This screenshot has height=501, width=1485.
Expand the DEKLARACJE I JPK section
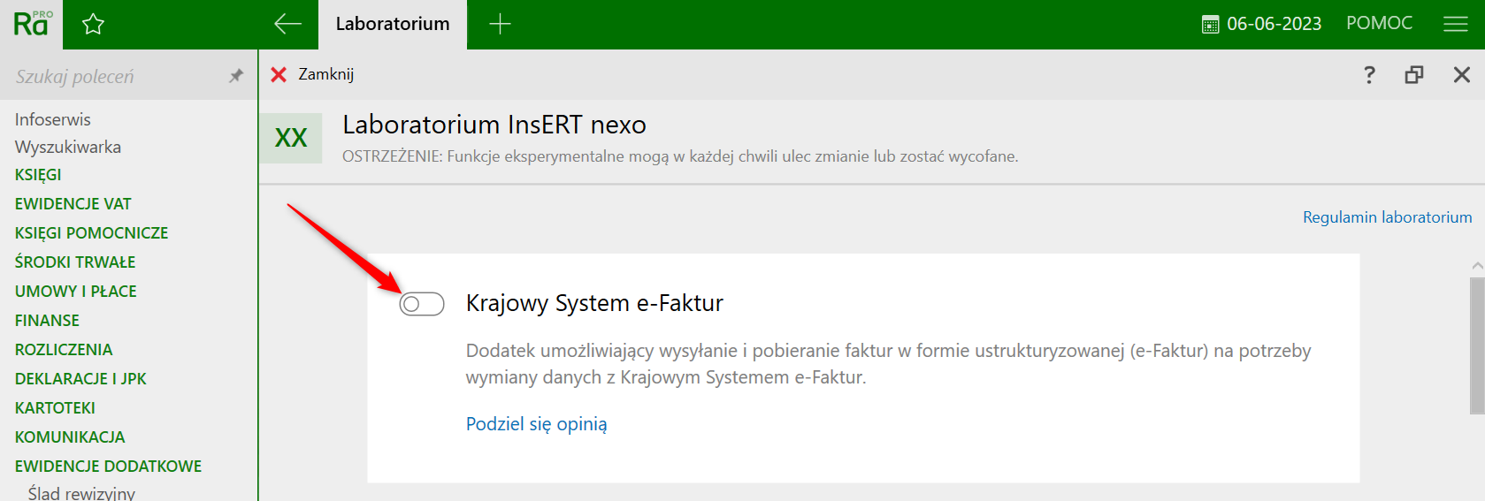[x=80, y=379]
